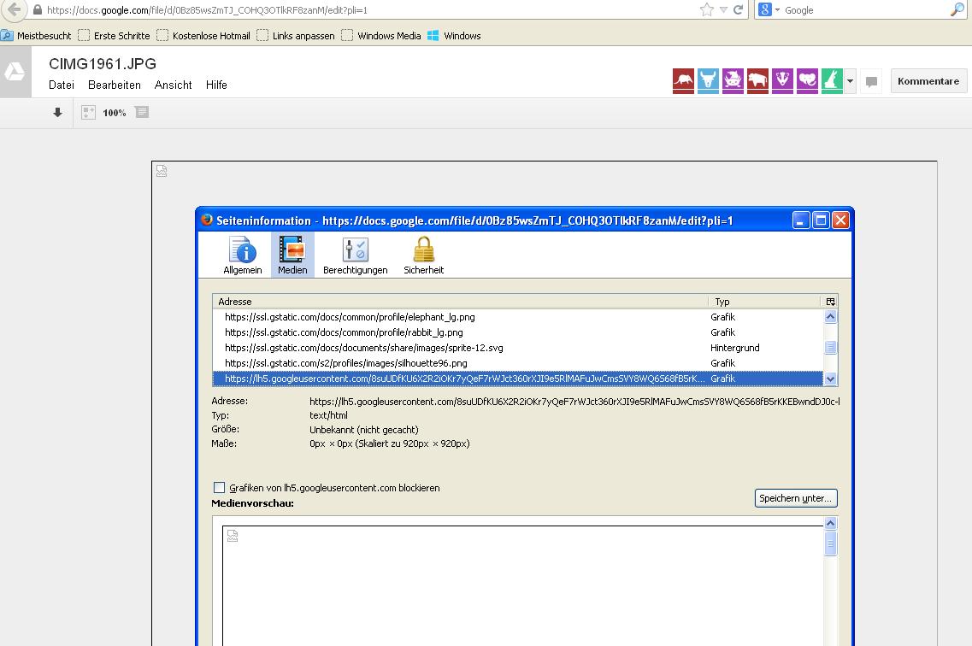Click the green rabbit viewer avatar
Viewport: 972px width, 646px height.
(832, 81)
